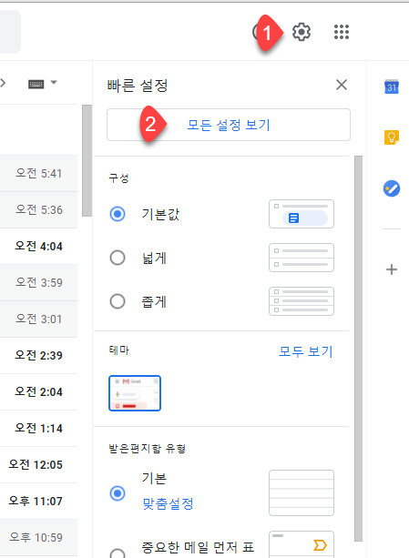The width and height of the screenshot is (409, 558).
Task: Select the 좁게 density option
Action: pyautogui.click(x=118, y=301)
